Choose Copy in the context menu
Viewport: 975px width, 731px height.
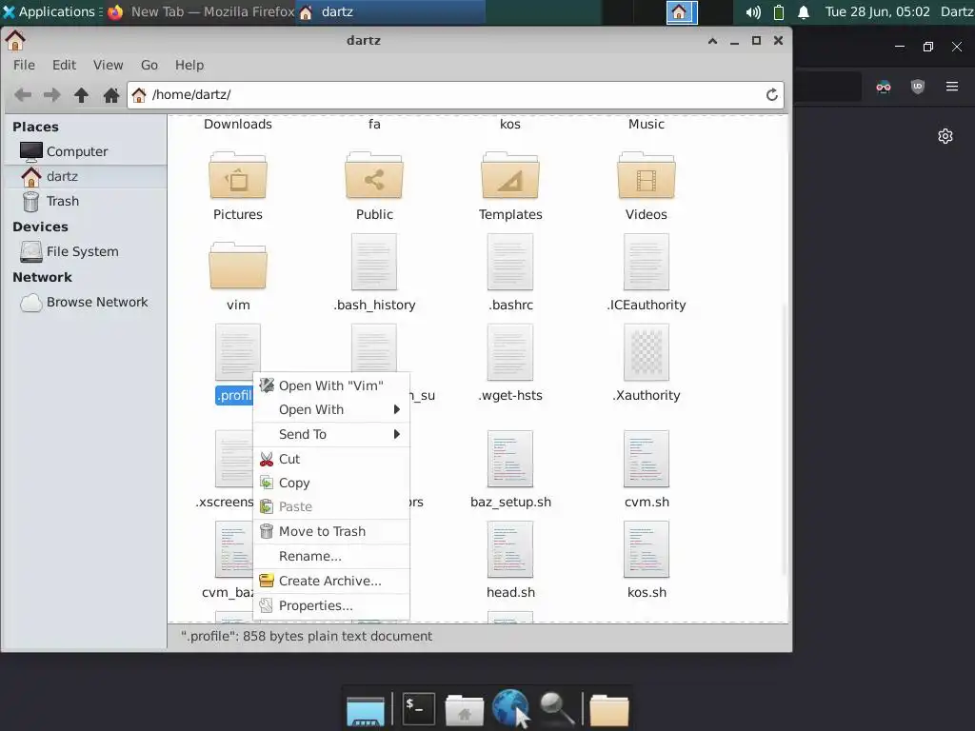point(331,483)
